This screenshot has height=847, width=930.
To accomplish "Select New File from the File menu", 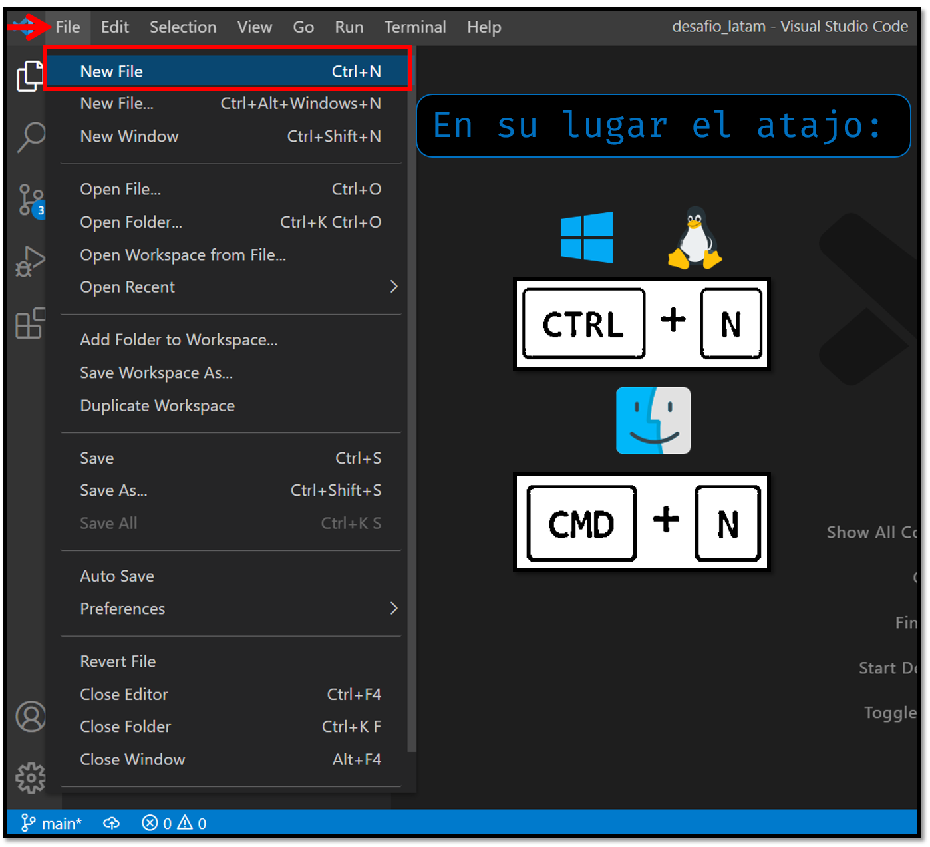I will pos(228,71).
